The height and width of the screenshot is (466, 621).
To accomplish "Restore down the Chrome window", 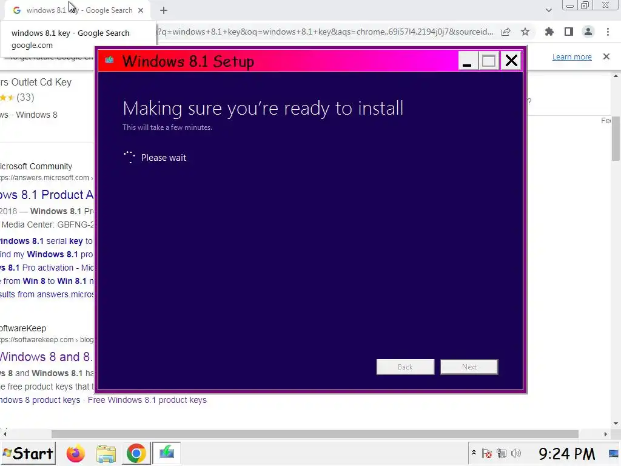I will pyautogui.click(x=585, y=5).
